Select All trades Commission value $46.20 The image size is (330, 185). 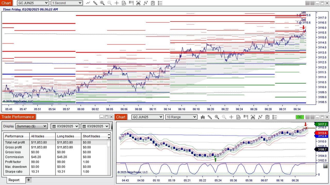[36, 157]
